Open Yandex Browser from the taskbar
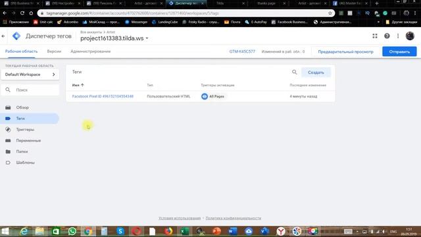421x237 pixels. pos(281,231)
